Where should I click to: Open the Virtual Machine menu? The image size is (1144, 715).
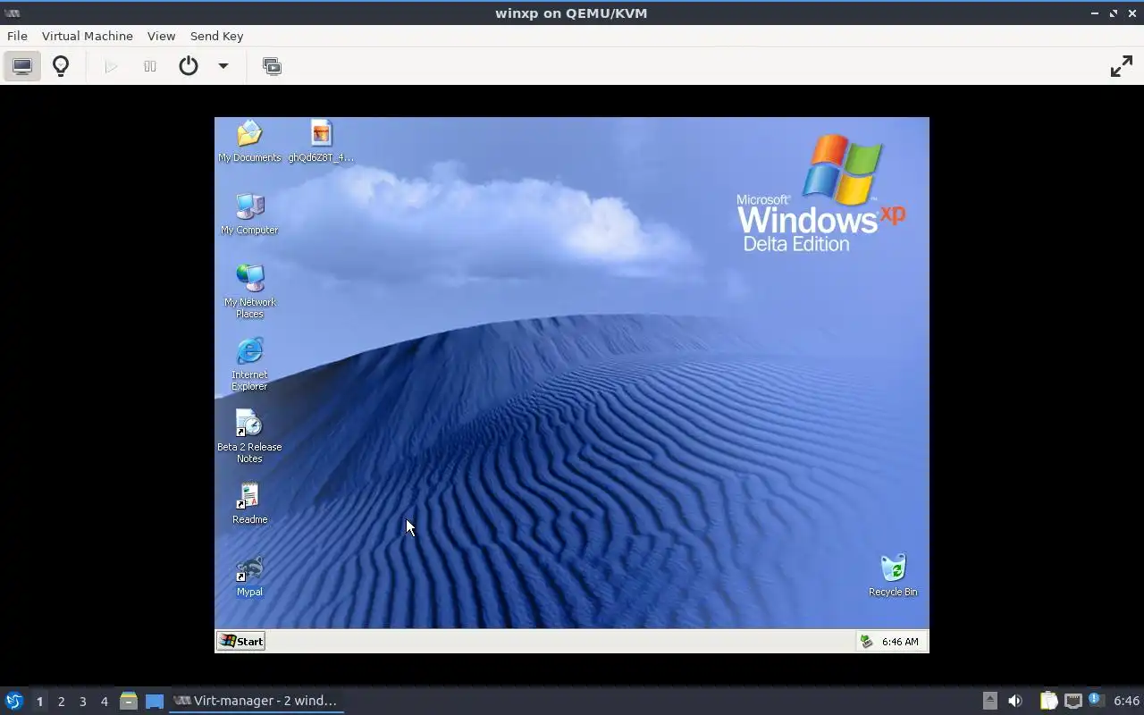(87, 36)
